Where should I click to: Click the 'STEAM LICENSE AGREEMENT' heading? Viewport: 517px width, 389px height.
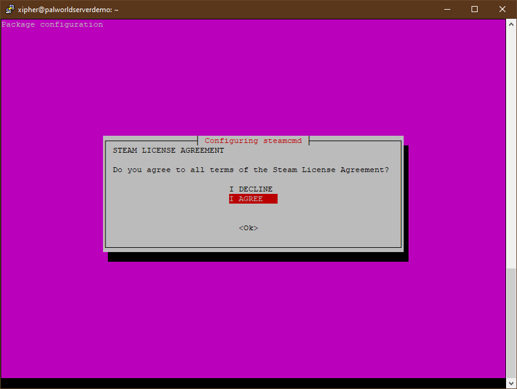click(168, 150)
